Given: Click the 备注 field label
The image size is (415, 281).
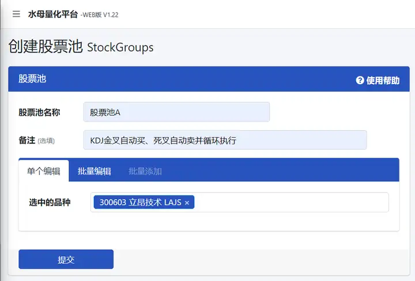Looking at the screenshot, I should (x=27, y=140).
